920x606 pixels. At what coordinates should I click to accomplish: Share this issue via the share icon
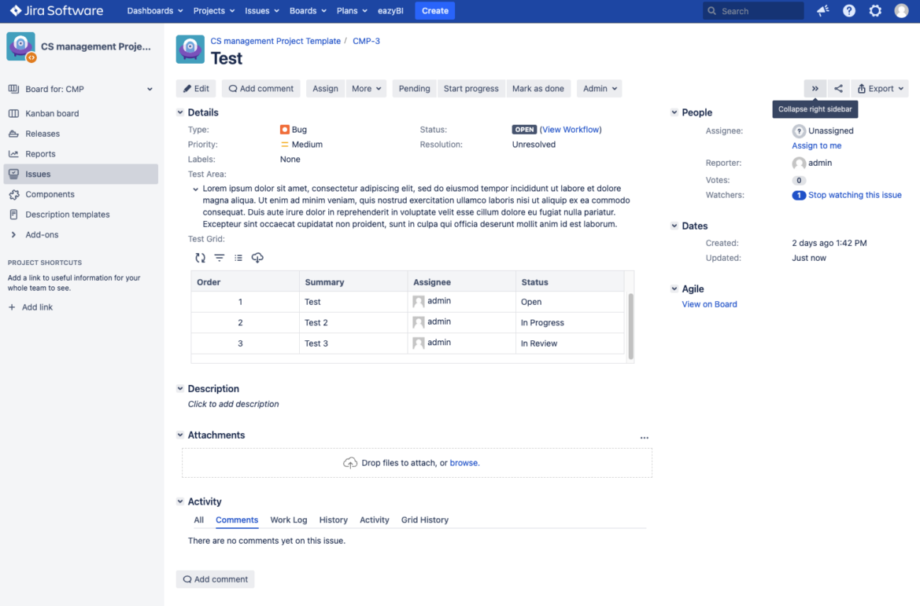[x=837, y=88]
